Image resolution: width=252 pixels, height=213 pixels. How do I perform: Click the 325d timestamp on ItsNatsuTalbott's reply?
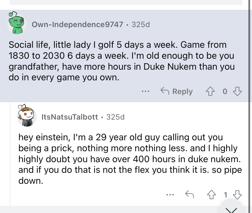click(115, 117)
